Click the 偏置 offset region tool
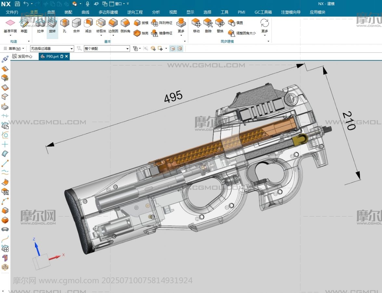 (236, 23)
